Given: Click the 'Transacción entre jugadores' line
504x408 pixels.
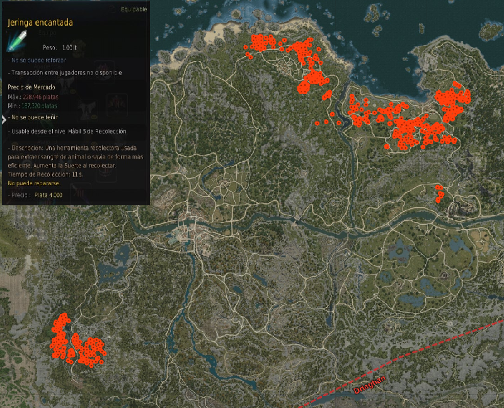Looking at the screenshot, I should pos(65,72).
